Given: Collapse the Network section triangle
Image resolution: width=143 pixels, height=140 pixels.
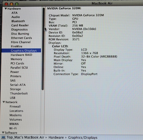Looking at the screenshot, I should [4, 102].
